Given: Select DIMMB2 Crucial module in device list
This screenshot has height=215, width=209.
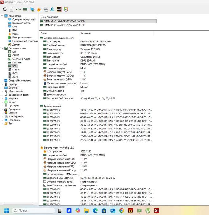Looking at the screenshot, I should pos(62,25).
